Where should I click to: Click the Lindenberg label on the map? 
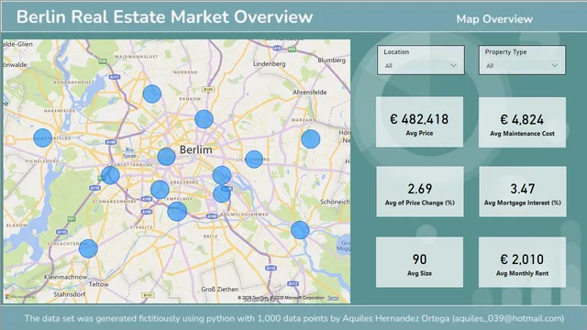(x=269, y=63)
